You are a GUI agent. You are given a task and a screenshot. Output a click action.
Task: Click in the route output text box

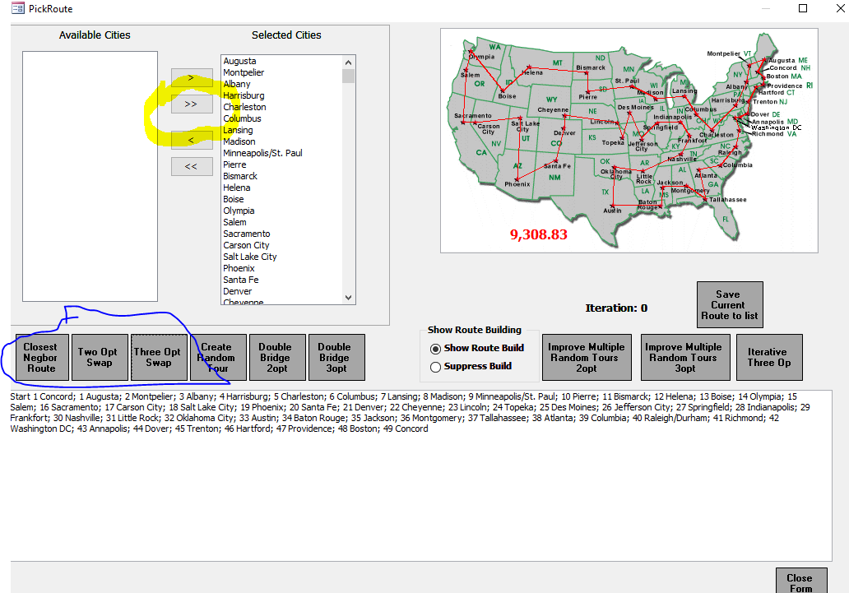point(420,475)
